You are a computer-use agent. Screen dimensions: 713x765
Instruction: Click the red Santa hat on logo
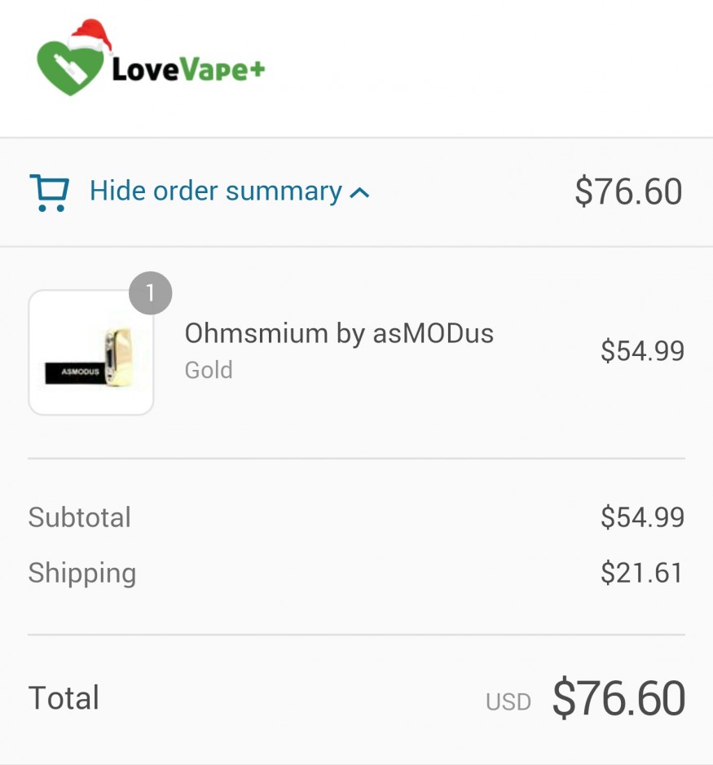[90, 36]
